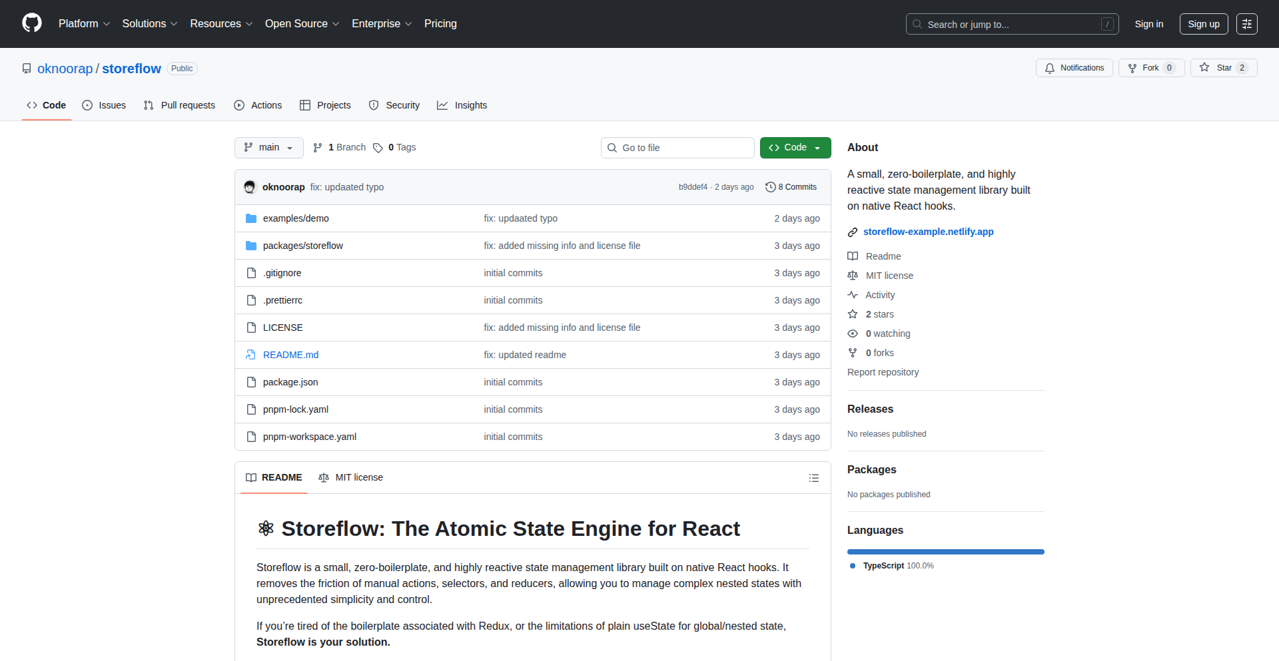
Task: Star the storeflow repository
Action: coord(1216,68)
